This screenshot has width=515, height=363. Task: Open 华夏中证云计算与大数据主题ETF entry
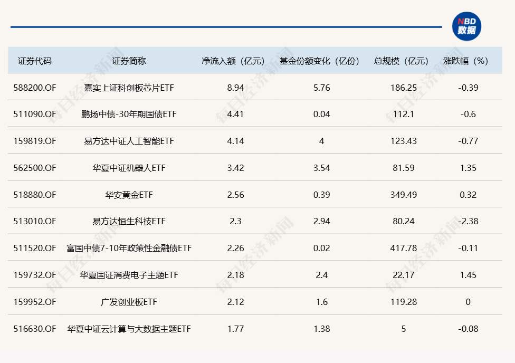tap(129, 329)
